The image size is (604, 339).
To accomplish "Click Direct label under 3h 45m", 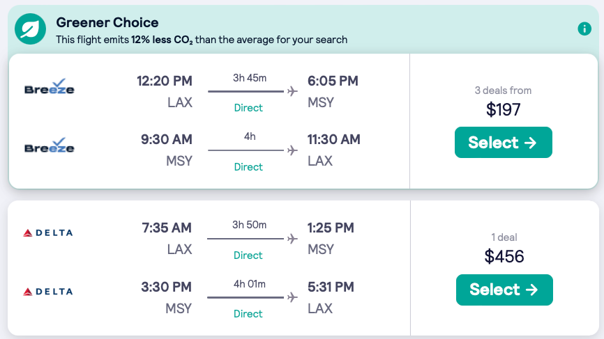I will 248,108.
